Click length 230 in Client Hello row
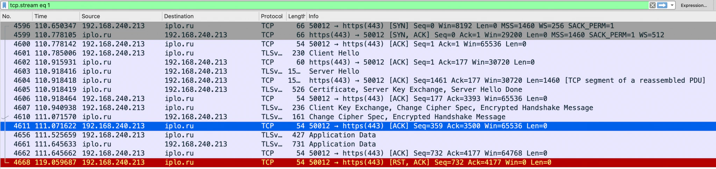Viewport: 716px width, 169px height. click(x=299, y=53)
